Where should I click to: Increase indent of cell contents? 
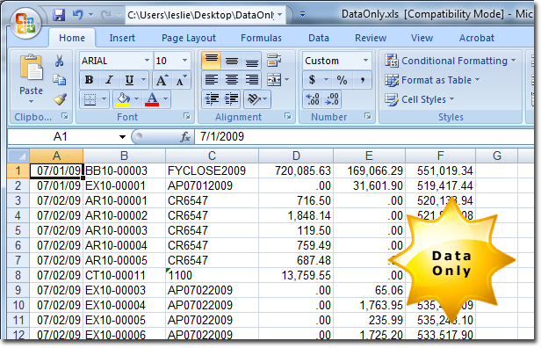(x=232, y=99)
